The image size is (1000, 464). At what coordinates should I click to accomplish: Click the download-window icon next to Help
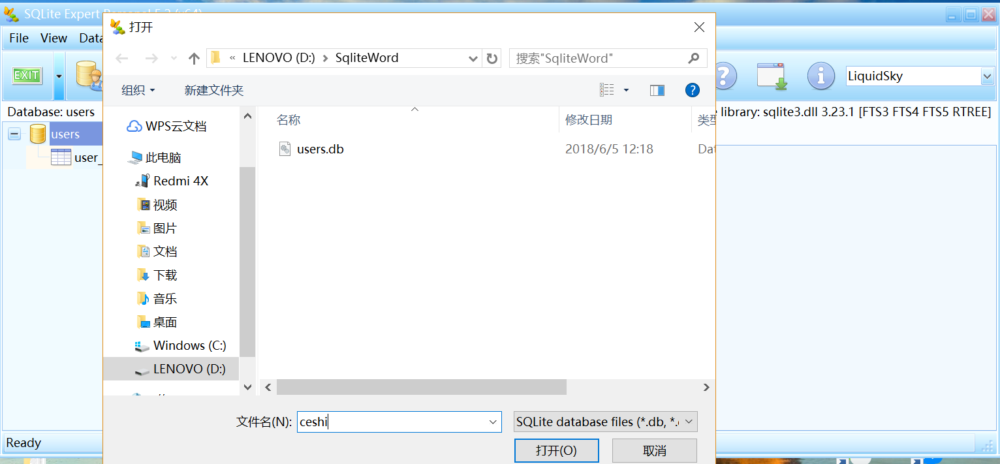(x=772, y=76)
